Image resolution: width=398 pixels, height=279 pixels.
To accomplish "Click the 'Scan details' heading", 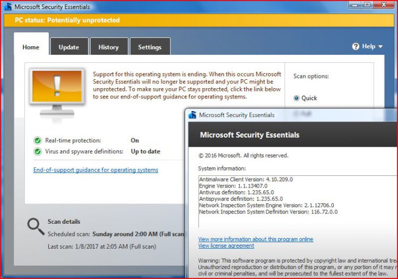I will 64,222.
